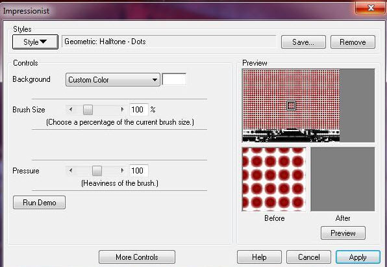The width and height of the screenshot is (387, 267).
Task: Expand the Background Custom Color combo box
Action: [x=113, y=80]
